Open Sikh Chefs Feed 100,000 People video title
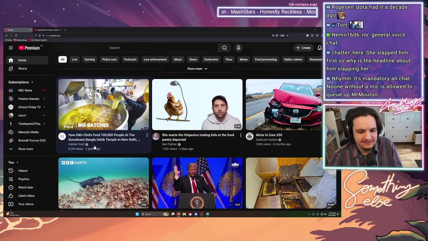Screen dimensions: 428x241 tap(104, 137)
